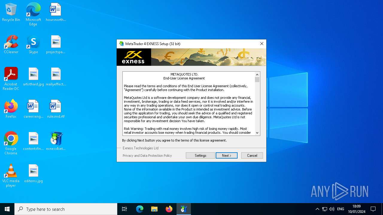Click the Windows Start button
383x215 pixels.
[x=7, y=209]
